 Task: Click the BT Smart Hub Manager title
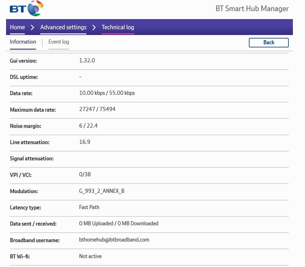point(252,9)
